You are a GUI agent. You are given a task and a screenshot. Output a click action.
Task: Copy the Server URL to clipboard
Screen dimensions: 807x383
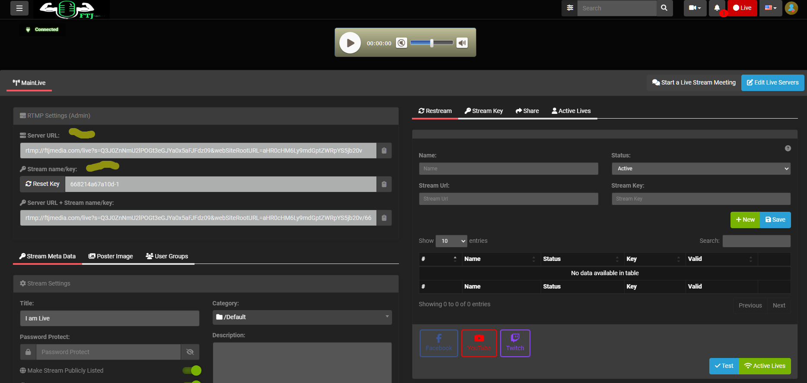(x=384, y=151)
